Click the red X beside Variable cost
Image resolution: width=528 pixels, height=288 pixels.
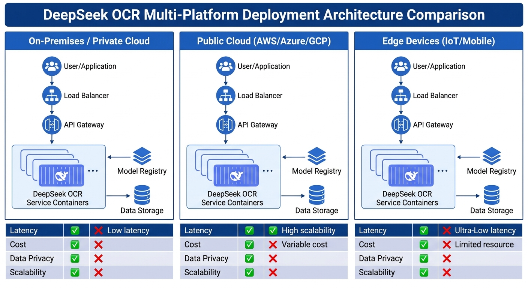[273, 245]
